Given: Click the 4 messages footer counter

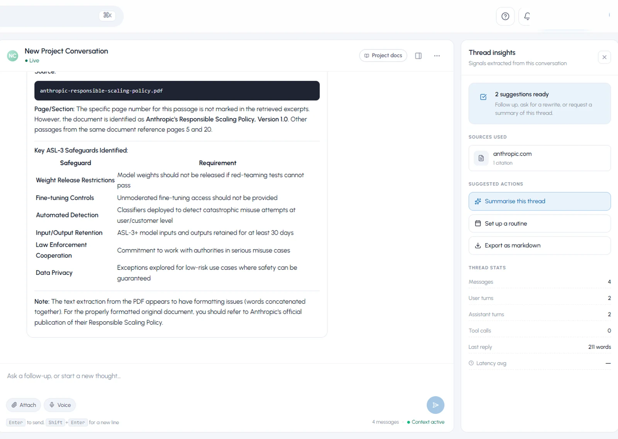Looking at the screenshot, I should 385,422.
